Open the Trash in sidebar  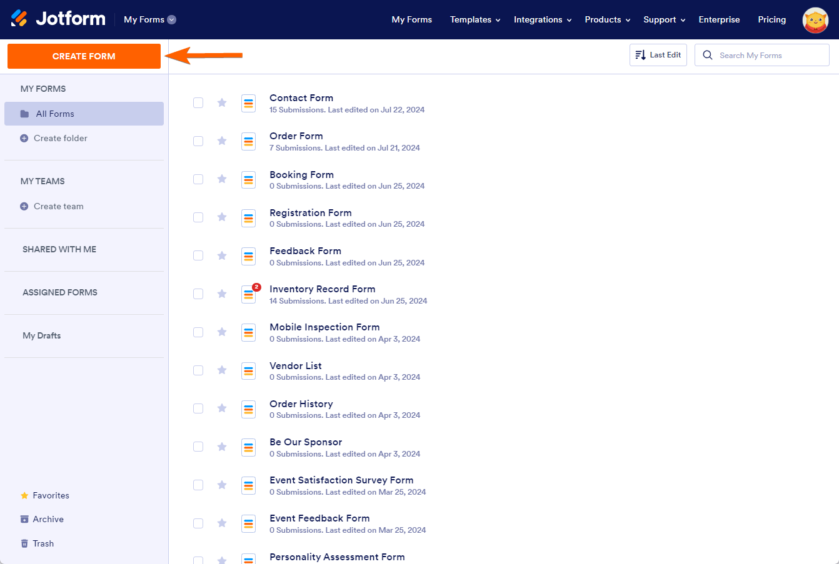(x=37, y=543)
